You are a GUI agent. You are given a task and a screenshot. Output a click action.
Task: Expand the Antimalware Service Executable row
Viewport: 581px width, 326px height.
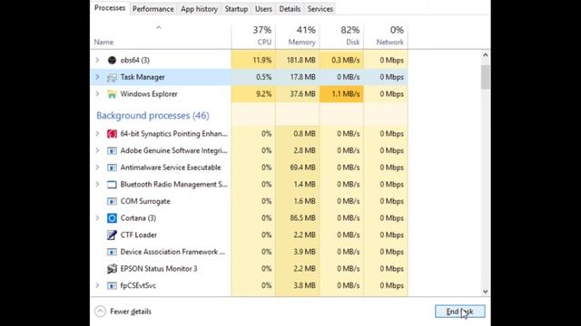[97, 168]
